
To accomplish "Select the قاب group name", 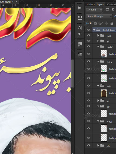I will (x=109, y=86).
